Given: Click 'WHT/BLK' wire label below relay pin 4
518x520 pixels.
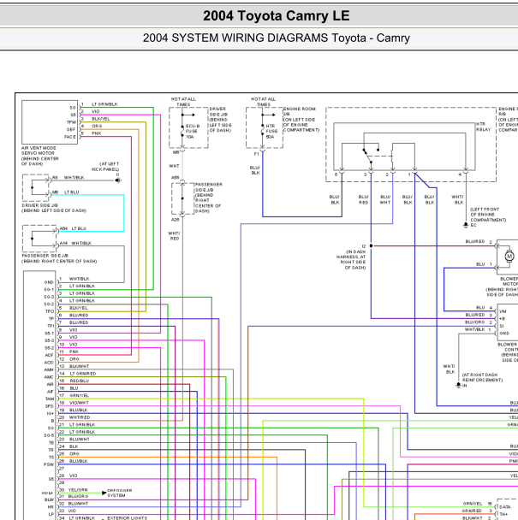Looking at the screenshot, I should click(x=457, y=199).
